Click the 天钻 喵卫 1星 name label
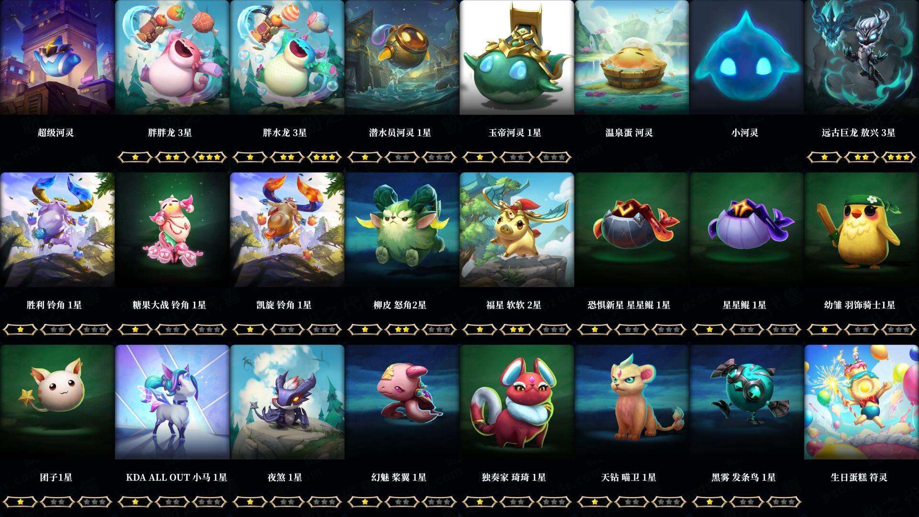The image size is (919, 517). (628, 477)
